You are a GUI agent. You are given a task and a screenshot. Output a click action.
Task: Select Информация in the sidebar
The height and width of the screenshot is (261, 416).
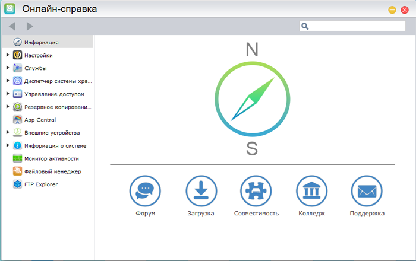[41, 42]
